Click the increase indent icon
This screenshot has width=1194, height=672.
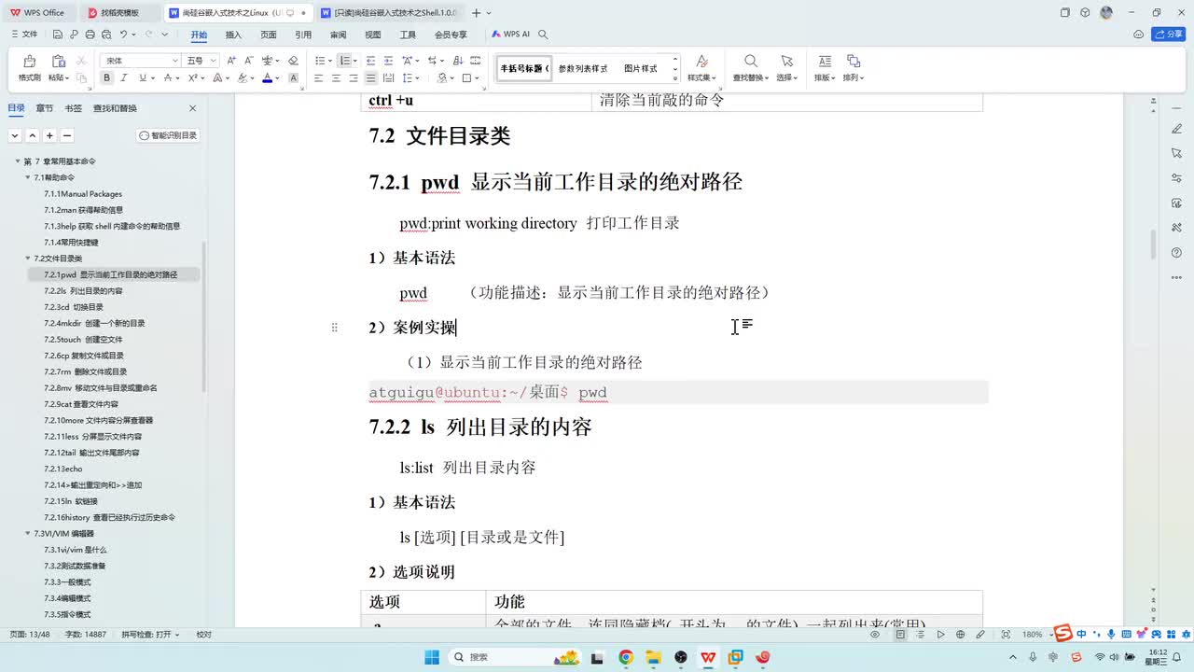[x=388, y=61]
